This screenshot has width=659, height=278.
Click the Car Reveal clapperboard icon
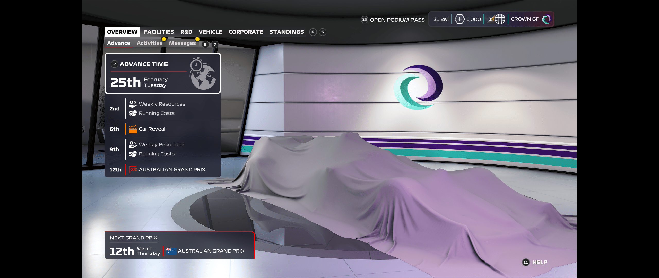click(x=133, y=129)
